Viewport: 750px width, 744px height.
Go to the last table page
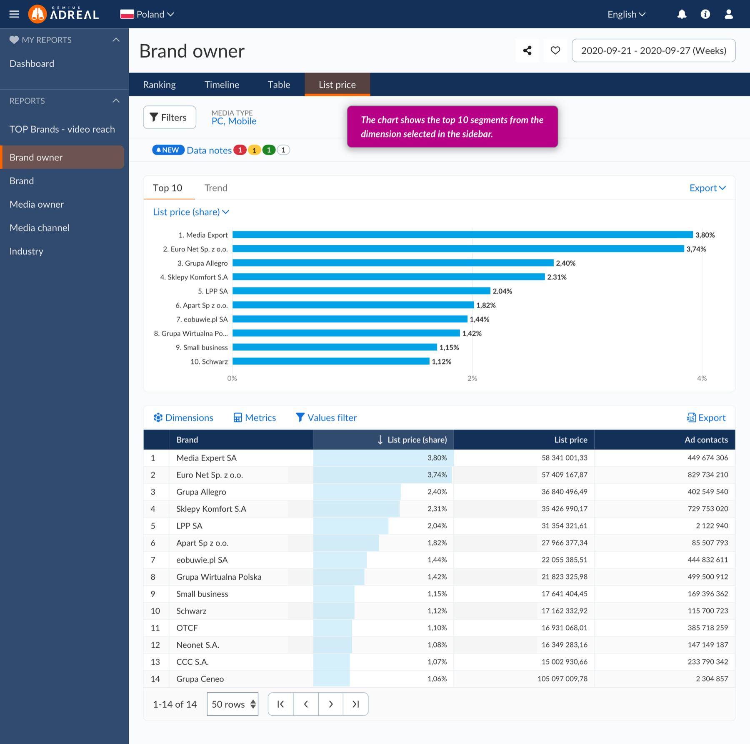tap(355, 704)
